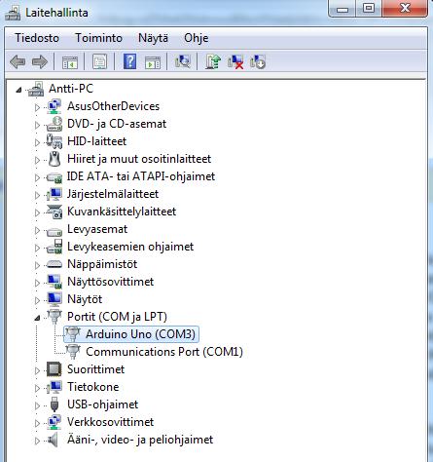433x462 pixels.
Task: Select the Antti-PC root label
Action: pos(71,89)
